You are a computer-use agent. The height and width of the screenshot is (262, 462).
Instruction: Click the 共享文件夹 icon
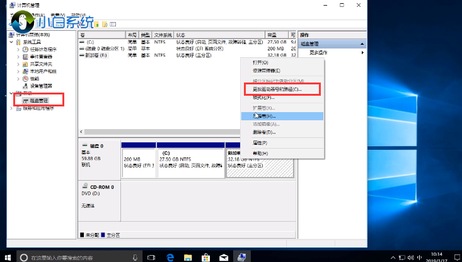point(26,64)
